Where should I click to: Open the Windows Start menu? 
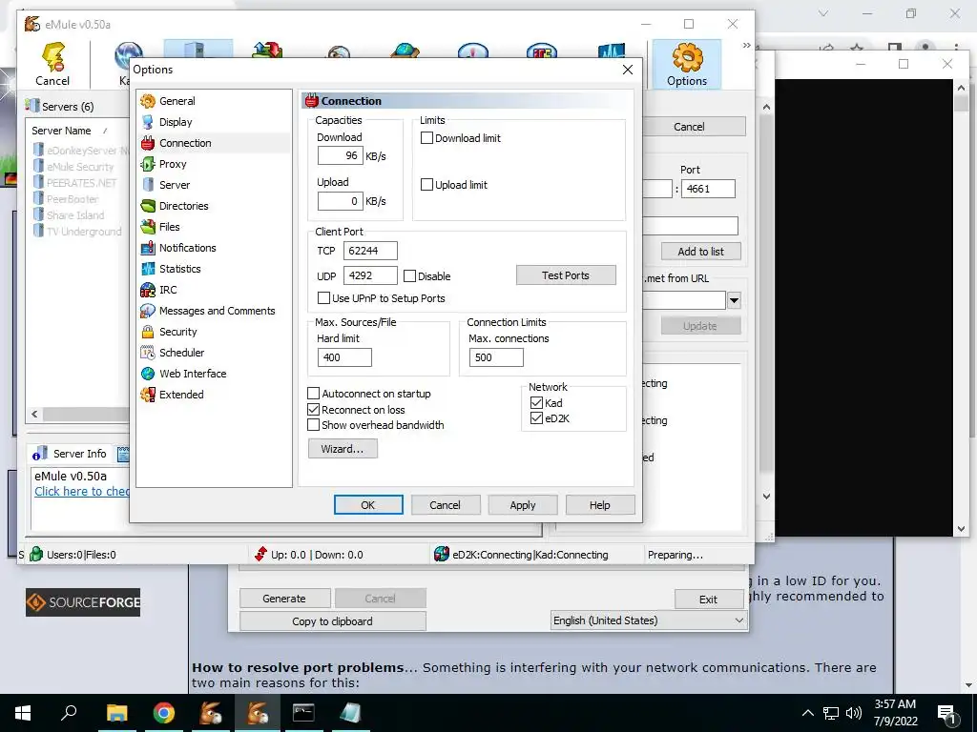point(23,713)
